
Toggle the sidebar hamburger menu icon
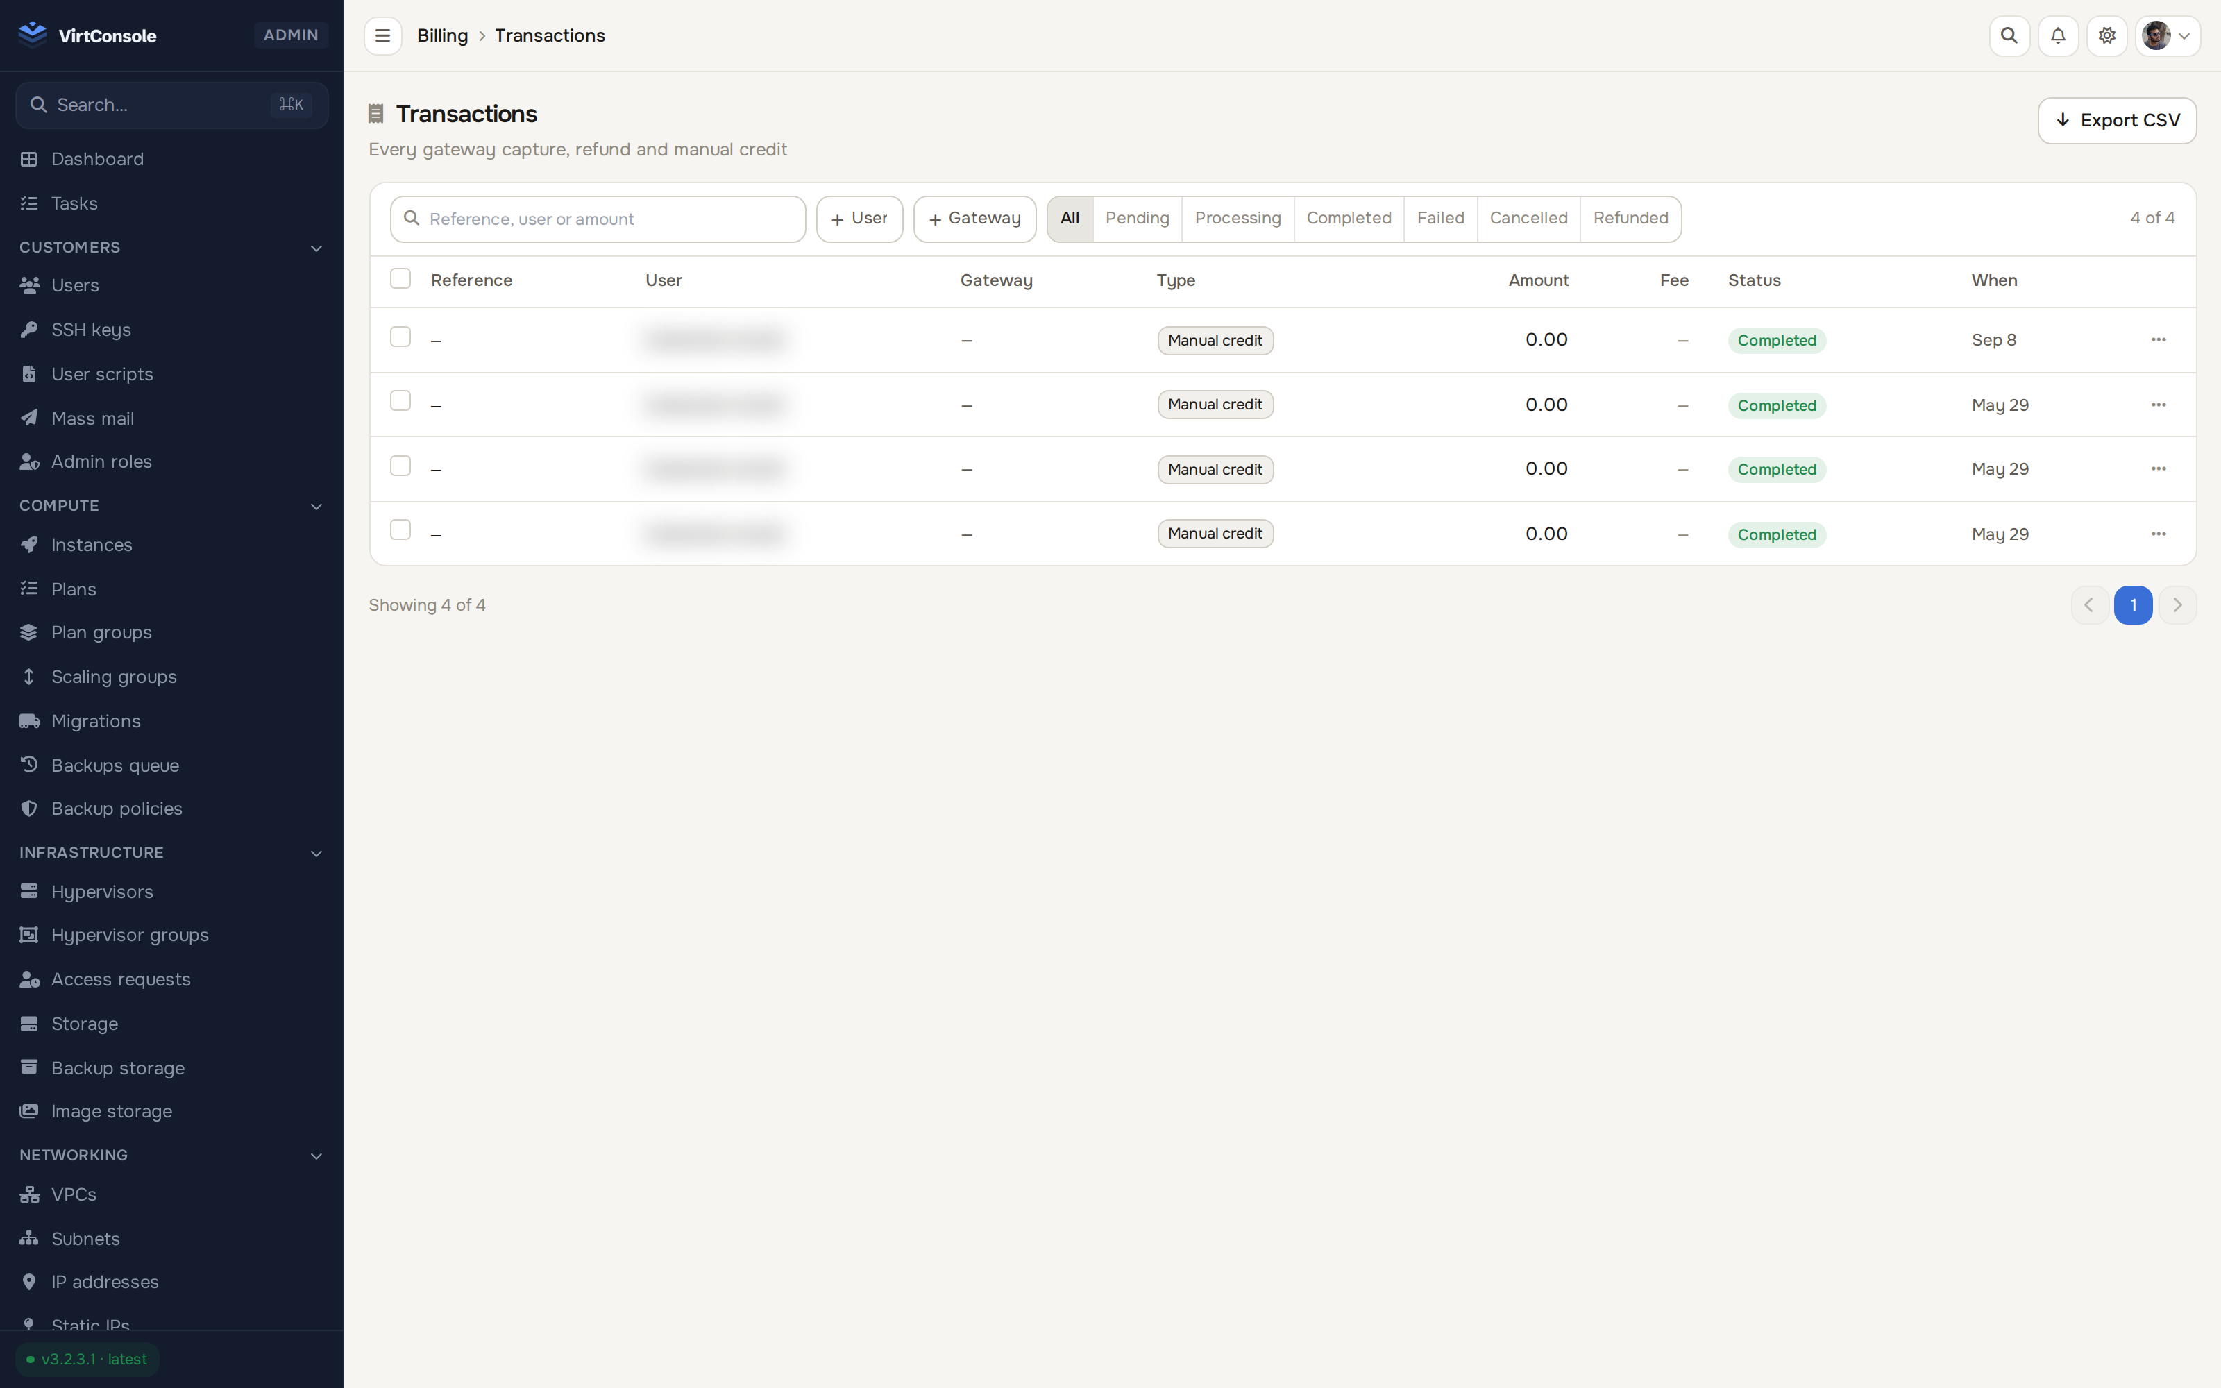(x=382, y=36)
